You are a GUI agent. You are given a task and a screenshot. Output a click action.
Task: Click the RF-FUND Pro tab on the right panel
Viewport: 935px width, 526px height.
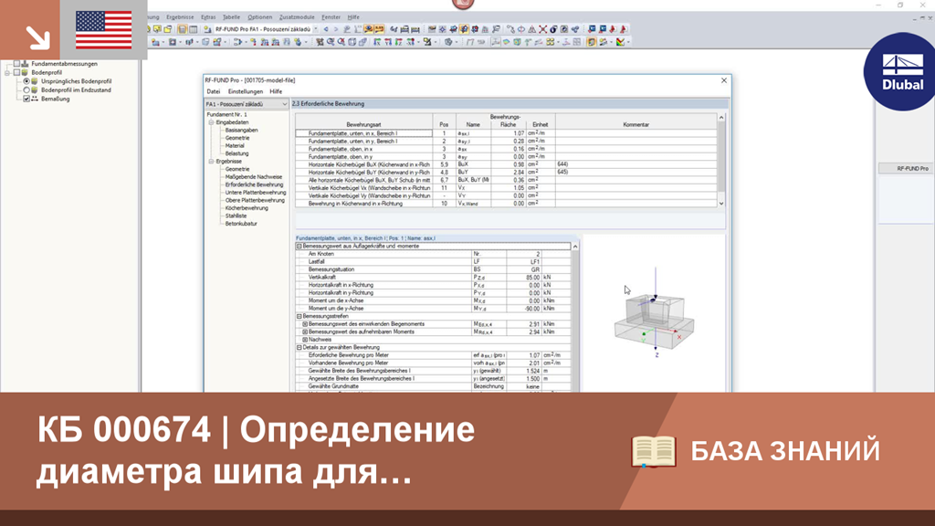tap(907, 169)
